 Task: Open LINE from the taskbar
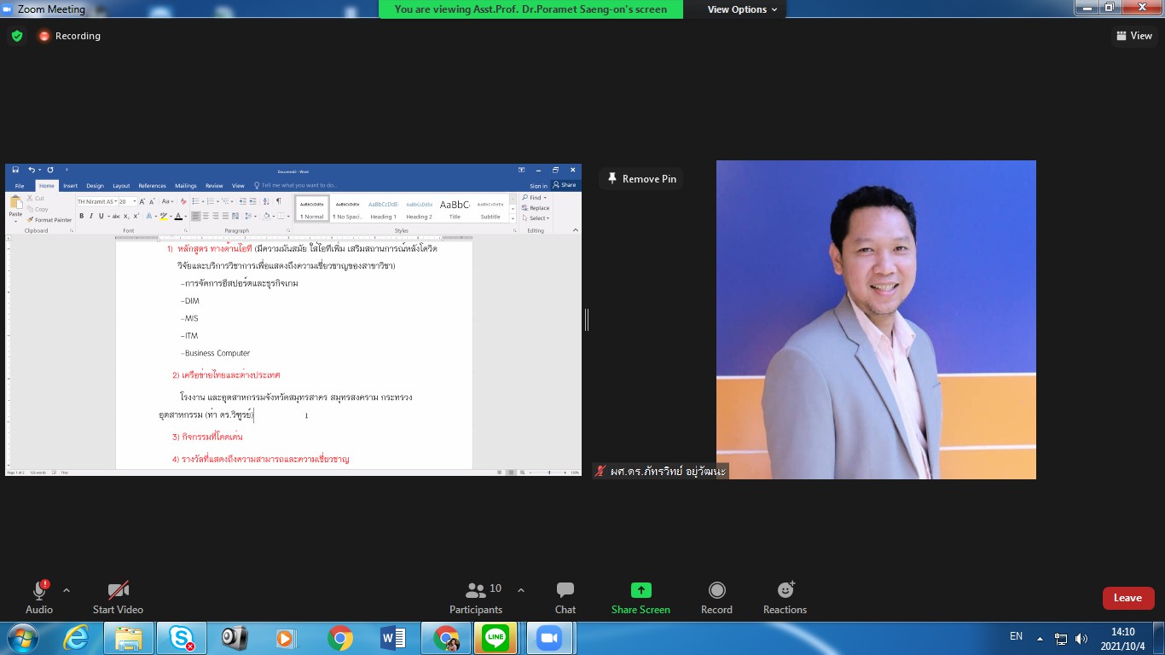click(x=496, y=637)
